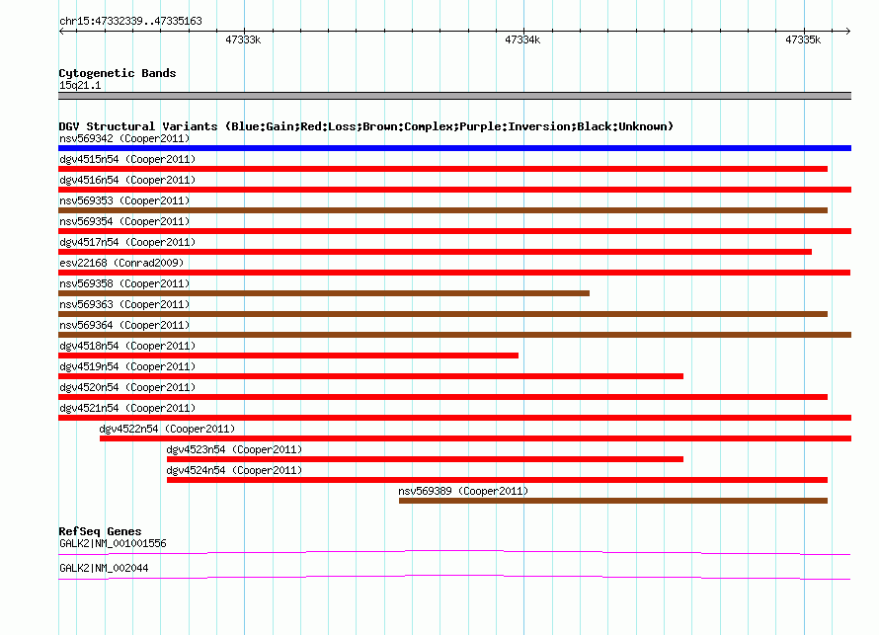Click the nsv569354 (Cooper2011) label
Viewport: 879px width, 635px height.
tap(124, 221)
